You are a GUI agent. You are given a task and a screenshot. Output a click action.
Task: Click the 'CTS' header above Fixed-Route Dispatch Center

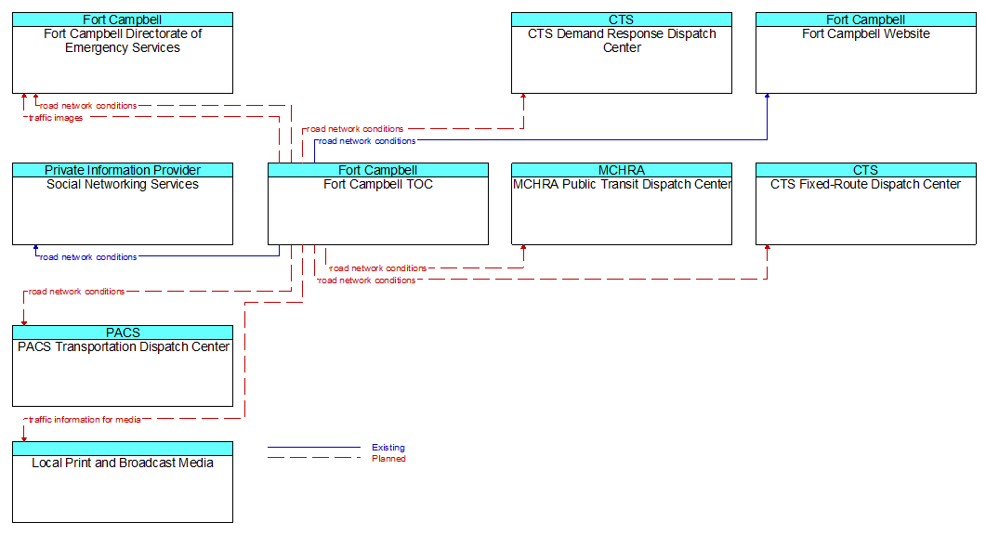pyautogui.click(x=866, y=170)
